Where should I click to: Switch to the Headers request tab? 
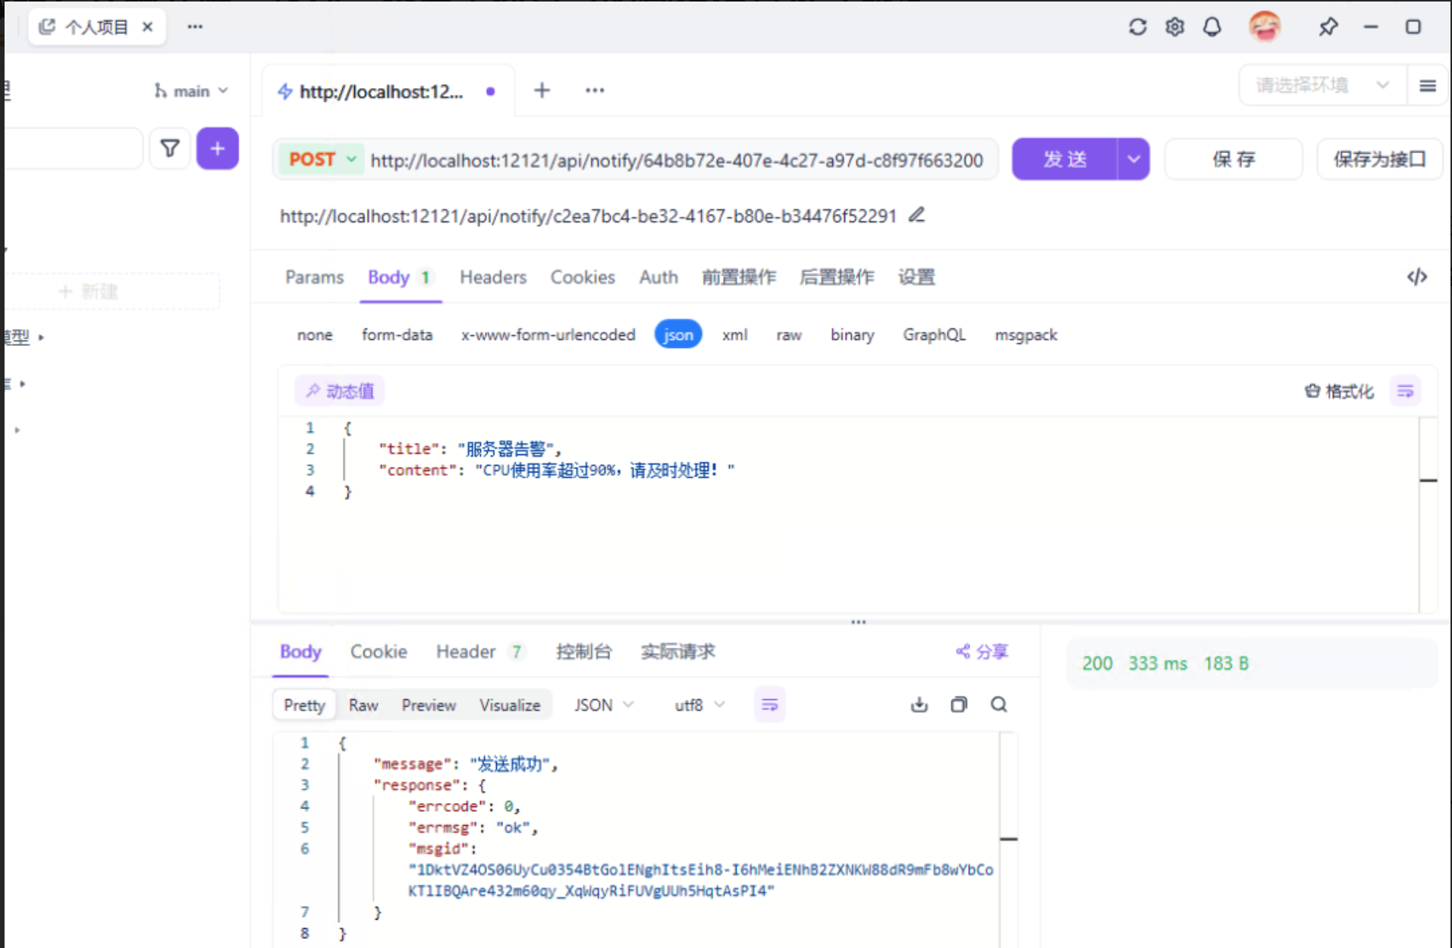pyautogui.click(x=492, y=277)
